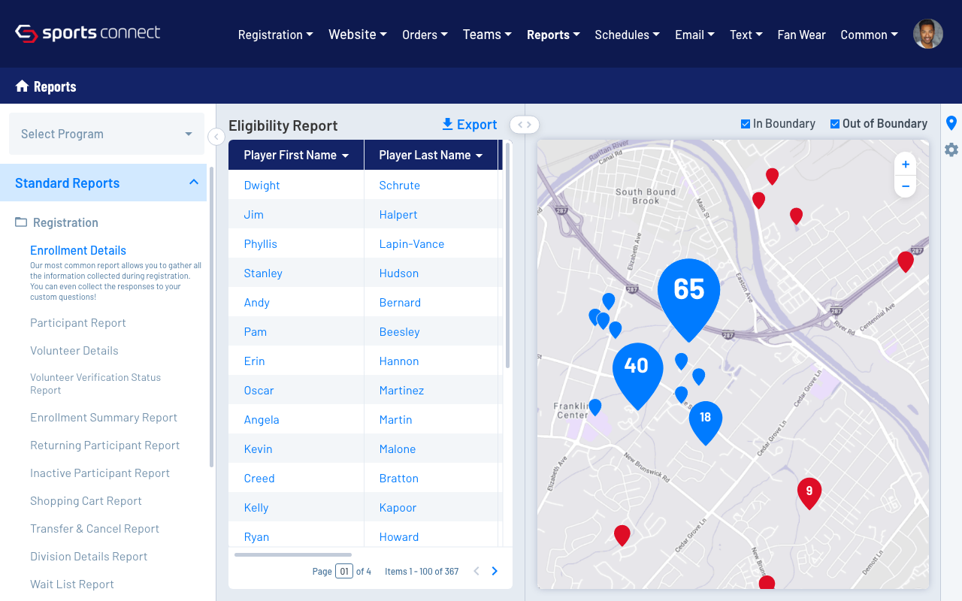The width and height of the screenshot is (962, 601).
Task: Open Enrollment Summary Report
Action: [104, 417]
